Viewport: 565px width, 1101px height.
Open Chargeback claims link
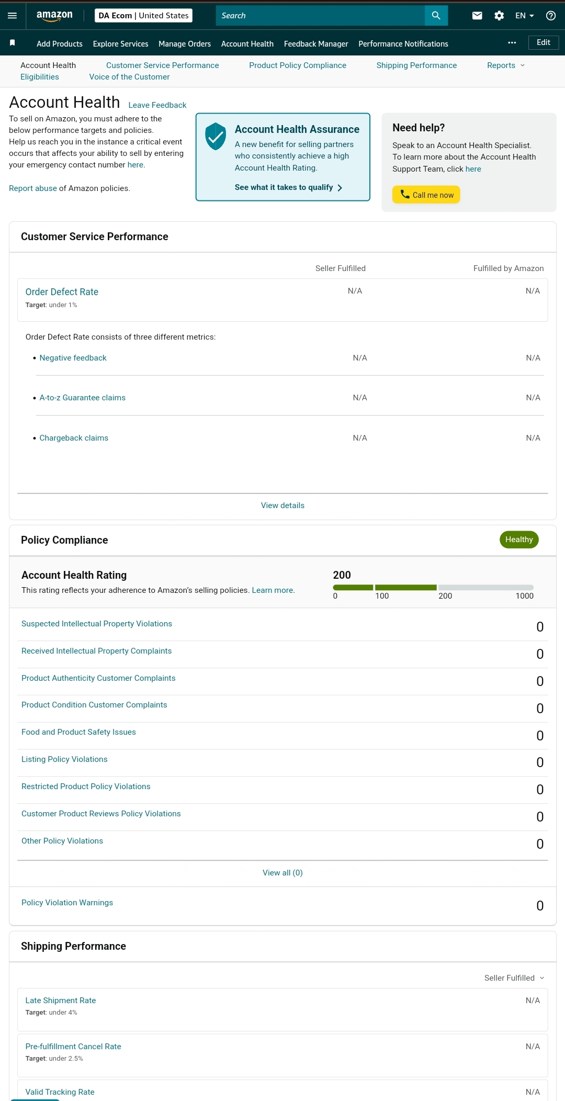74,438
